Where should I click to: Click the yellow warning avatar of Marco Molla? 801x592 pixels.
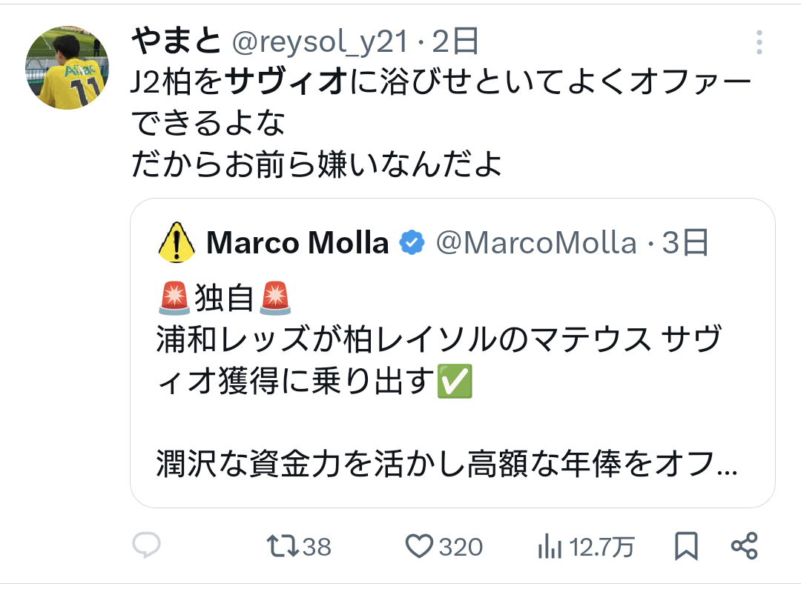[177, 242]
